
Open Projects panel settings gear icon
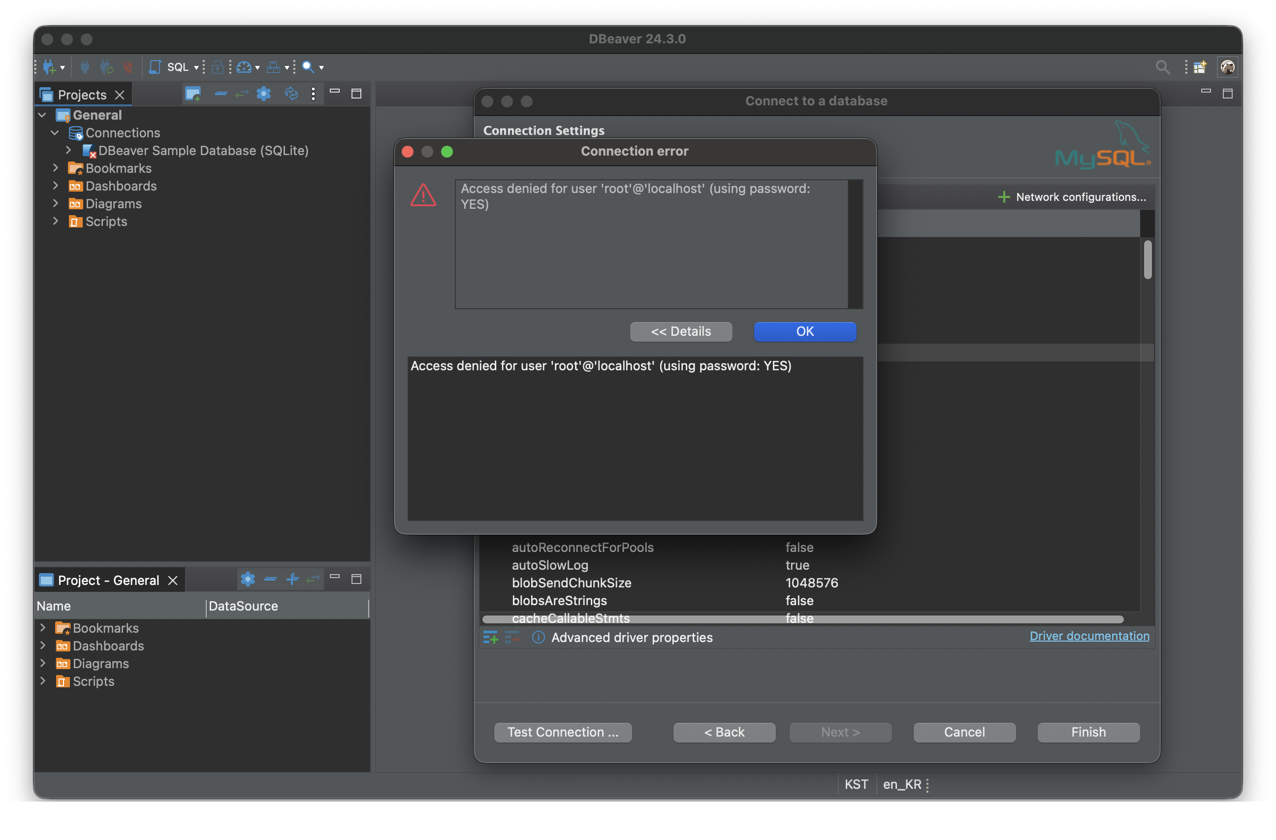click(263, 95)
